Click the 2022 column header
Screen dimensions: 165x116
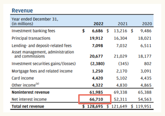(98, 24)
